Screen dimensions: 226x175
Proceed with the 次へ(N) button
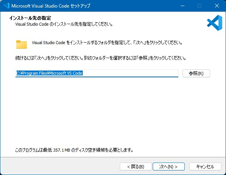tap(169, 167)
